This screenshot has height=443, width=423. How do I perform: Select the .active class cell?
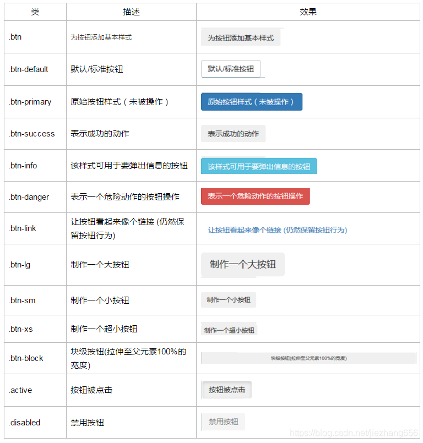point(35,390)
